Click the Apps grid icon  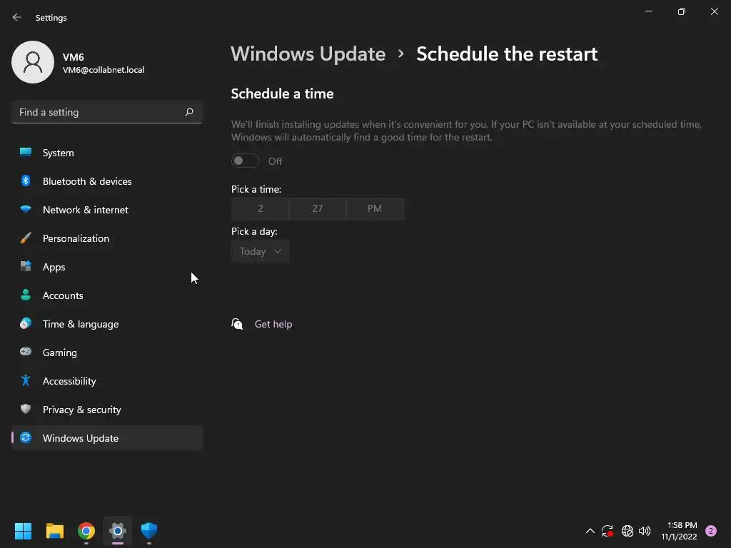(x=26, y=267)
